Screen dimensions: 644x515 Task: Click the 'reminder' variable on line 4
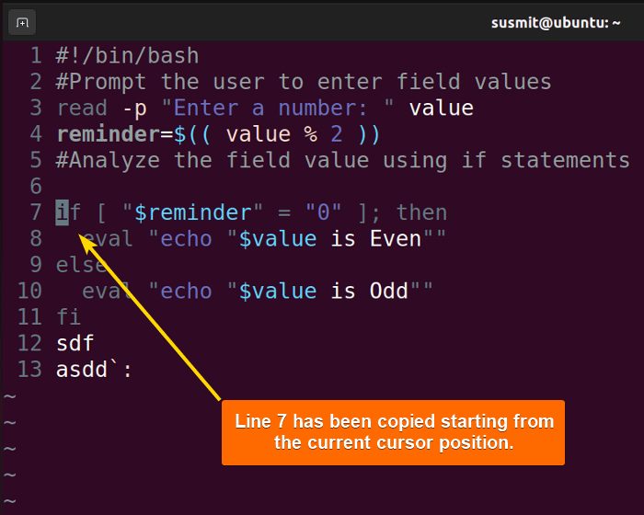(x=108, y=134)
